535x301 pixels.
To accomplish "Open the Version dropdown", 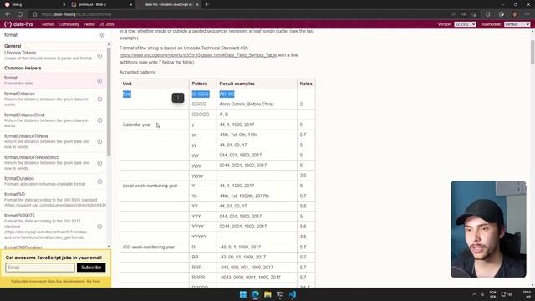I will (x=465, y=24).
